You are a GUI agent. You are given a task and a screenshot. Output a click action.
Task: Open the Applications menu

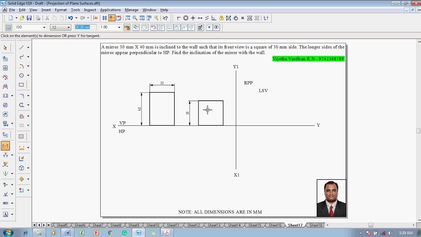click(x=110, y=10)
